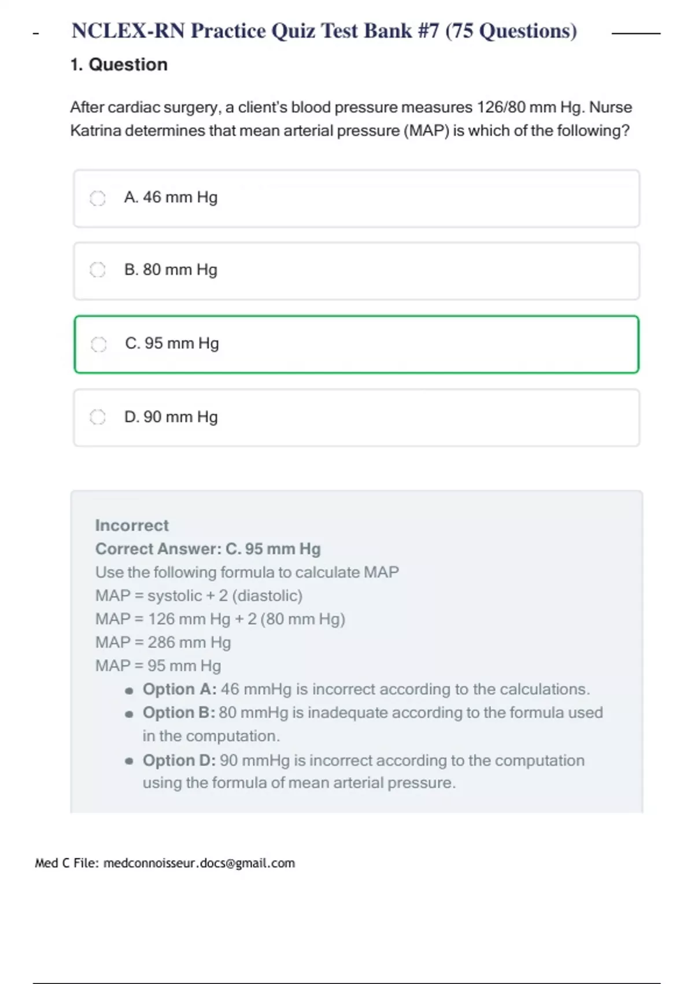
Task: Click the 'MAP = 286 mm Hg' line
Action: pyautogui.click(x=163, y=642)
